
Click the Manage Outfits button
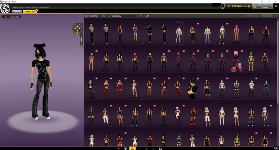(252, 16)
